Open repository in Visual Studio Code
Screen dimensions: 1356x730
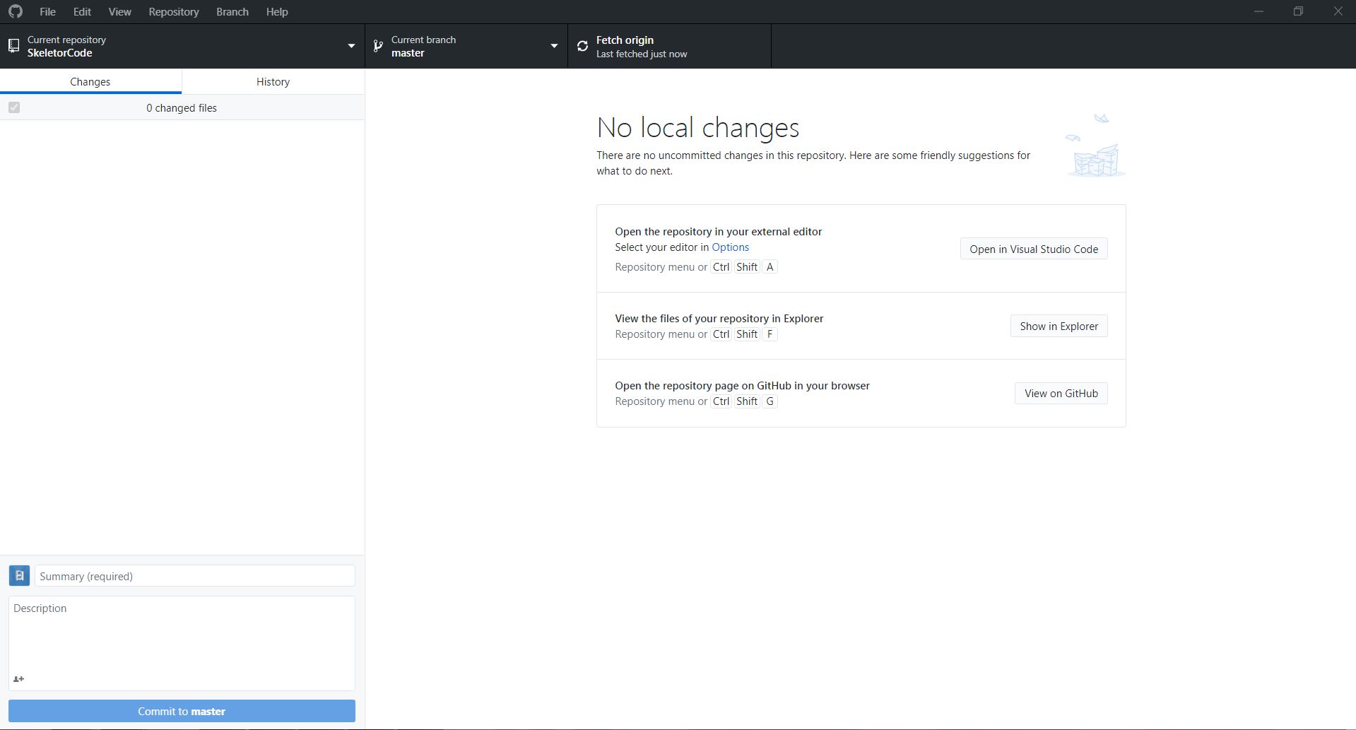(x=1033, y=248)
